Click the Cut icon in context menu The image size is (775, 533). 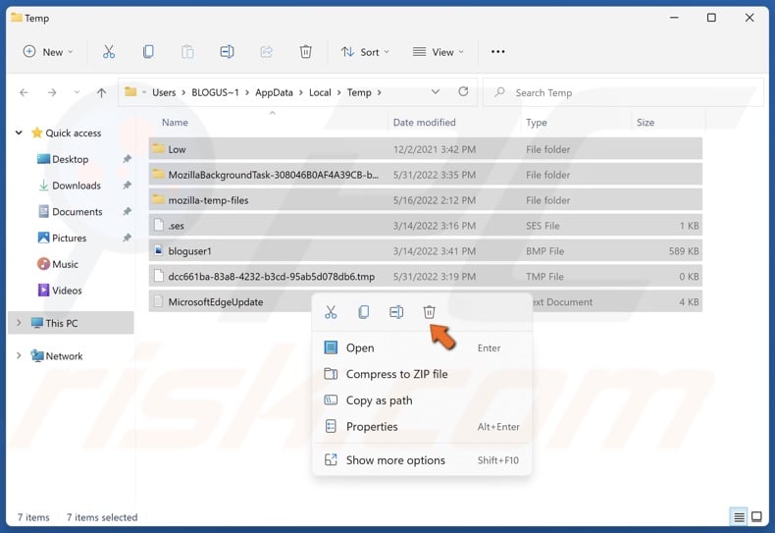pos(331,312)
